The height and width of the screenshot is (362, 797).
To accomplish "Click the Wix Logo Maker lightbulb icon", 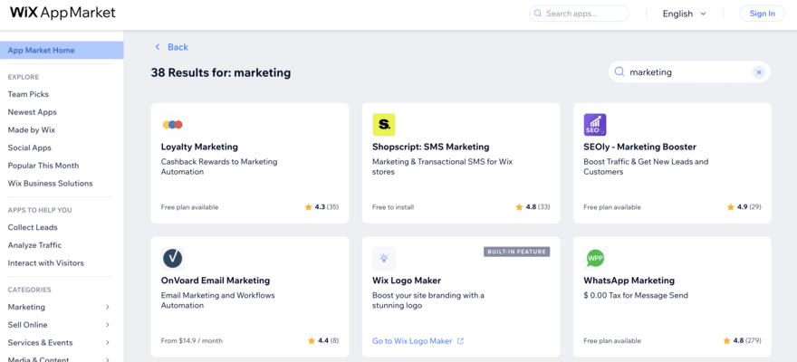I will (x=384, y=258).
